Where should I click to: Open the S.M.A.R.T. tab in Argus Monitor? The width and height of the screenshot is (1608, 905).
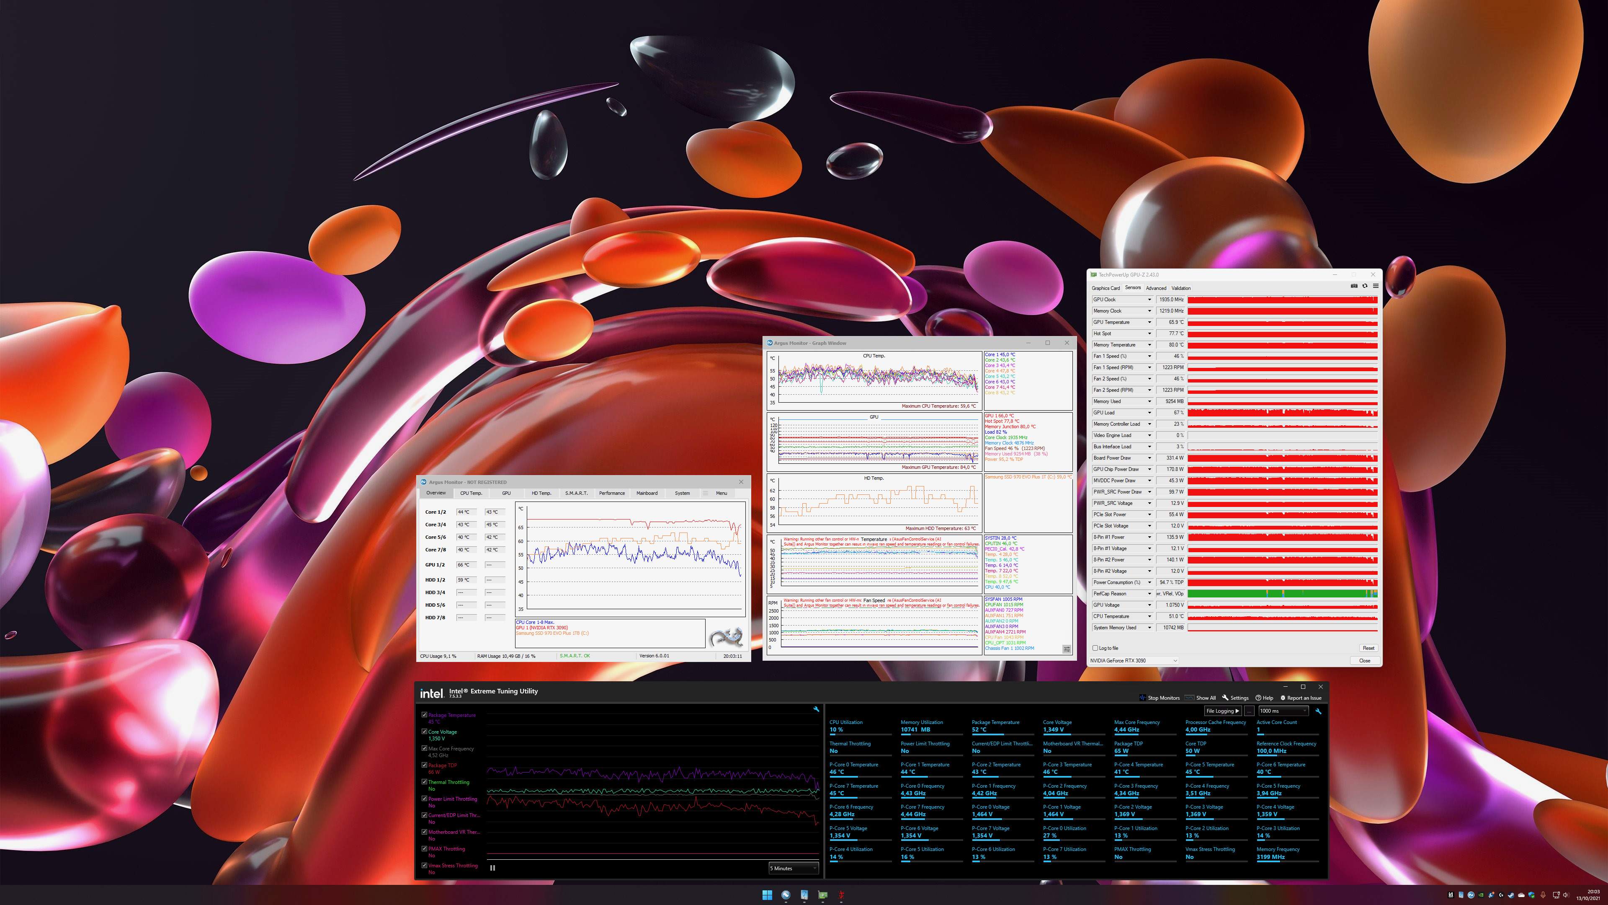click(x=576, y=494)
